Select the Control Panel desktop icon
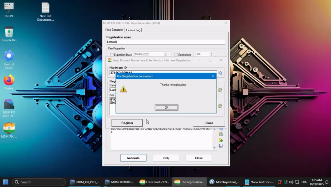 coord(9,56)
